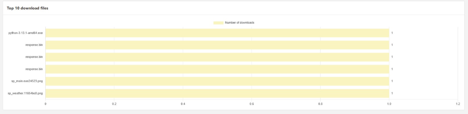The height and width of the screenshot is (114, 468).
Task: Click the 0.2 tick on the x-axis
Action: coord(114,104)
